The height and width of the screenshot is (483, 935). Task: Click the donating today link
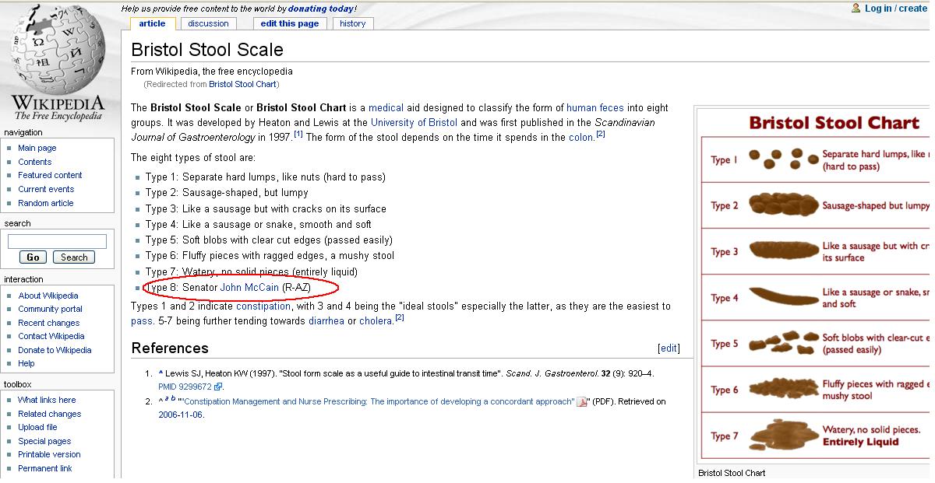pyautogui.click(x=322, y=9)
